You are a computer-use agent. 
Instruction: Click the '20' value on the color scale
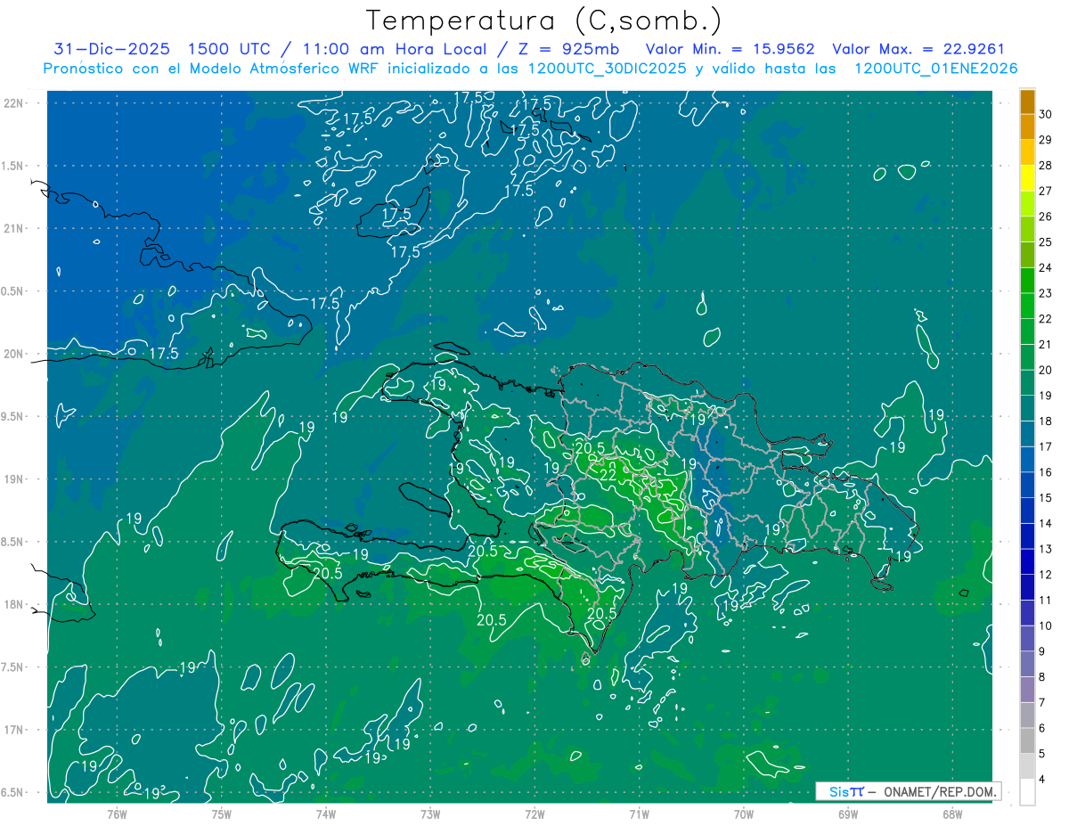point(1046,370)
